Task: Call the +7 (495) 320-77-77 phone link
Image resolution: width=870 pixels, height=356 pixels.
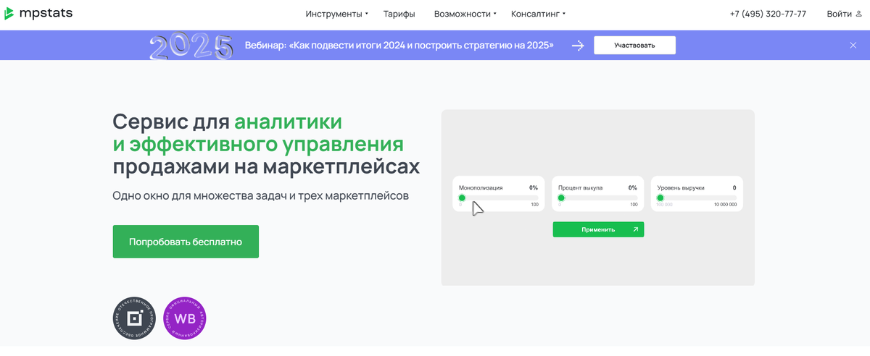Action: 768,14
